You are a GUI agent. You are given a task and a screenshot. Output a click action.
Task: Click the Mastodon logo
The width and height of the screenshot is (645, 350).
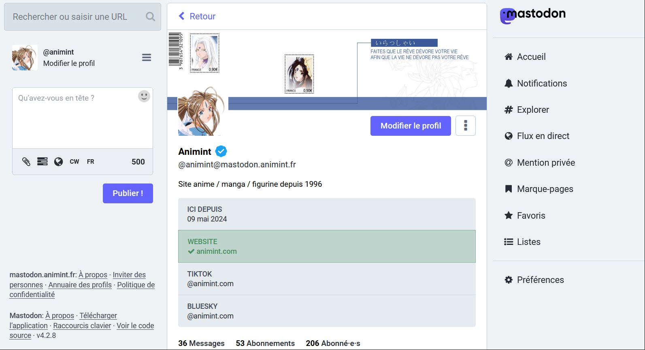pos(532,15)
